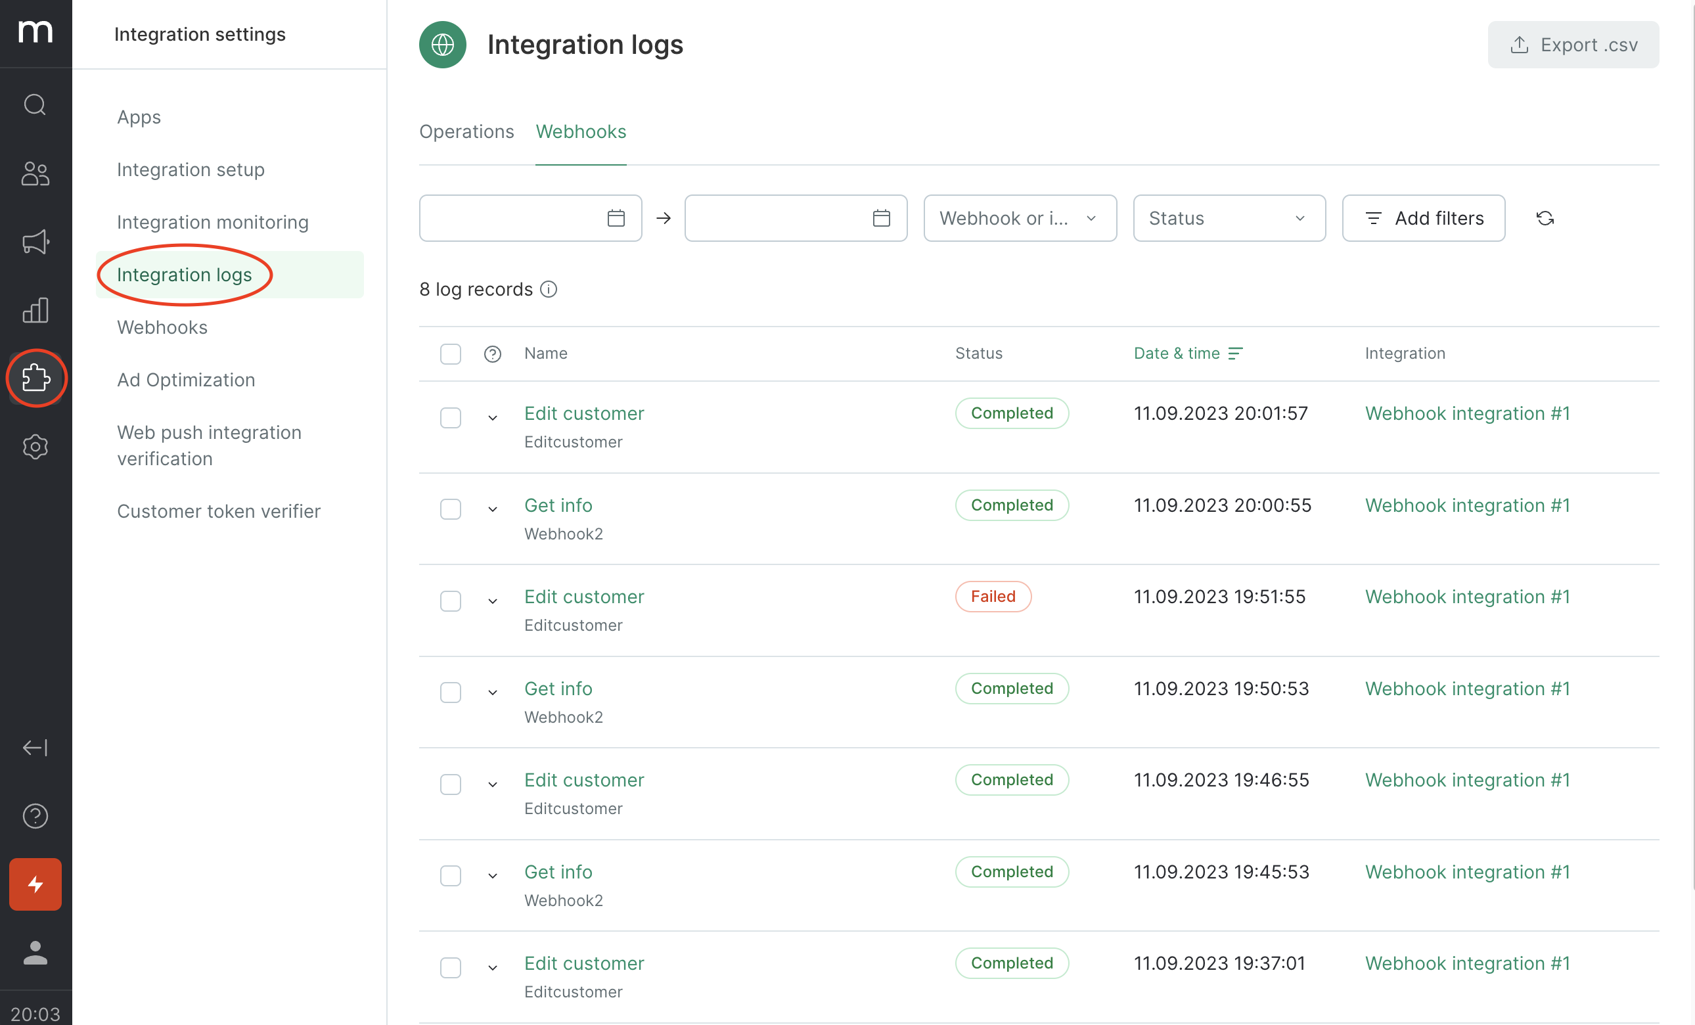Open the Customers people icon
This screenshot has width=1695, height=1025.
(x=35, y=173)
